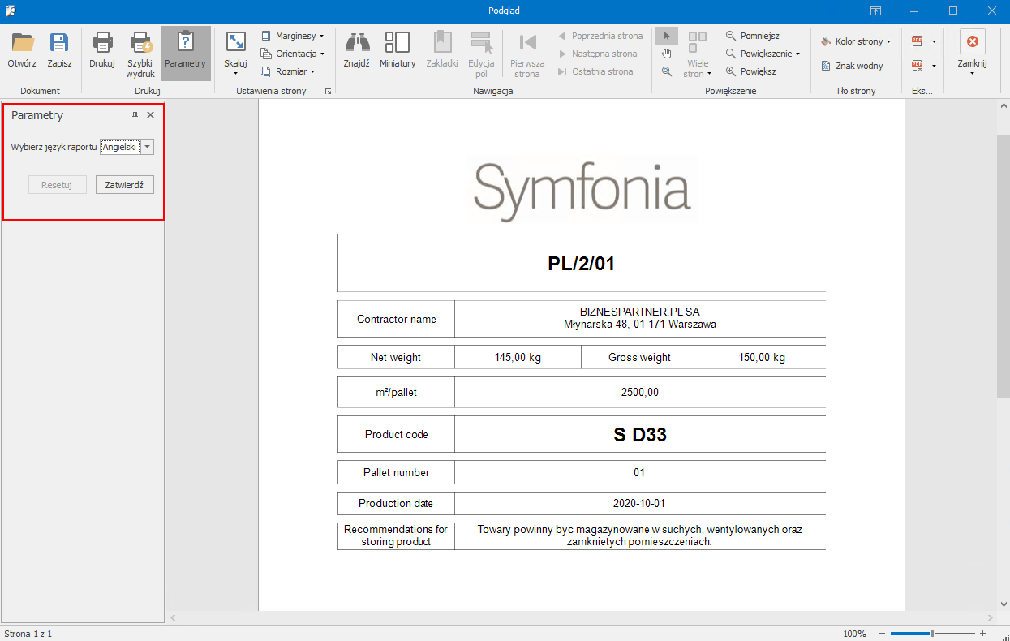Export the report to PDF icon

(x=918, y=41)
